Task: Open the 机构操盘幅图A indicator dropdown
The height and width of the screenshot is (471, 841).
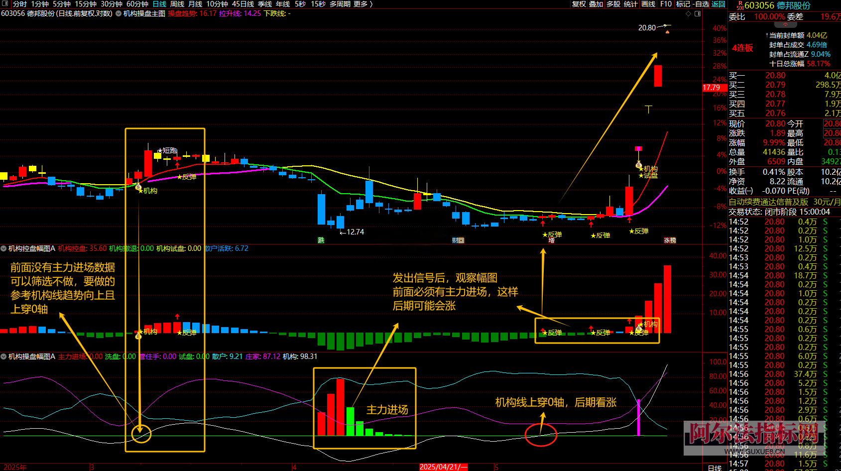Action: pos(3,356)
